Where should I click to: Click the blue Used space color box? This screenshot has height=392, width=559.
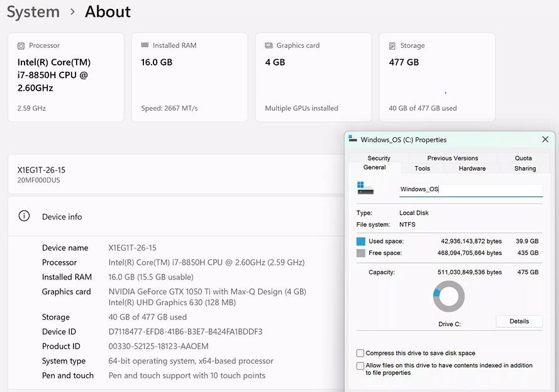tap(361, 242)
